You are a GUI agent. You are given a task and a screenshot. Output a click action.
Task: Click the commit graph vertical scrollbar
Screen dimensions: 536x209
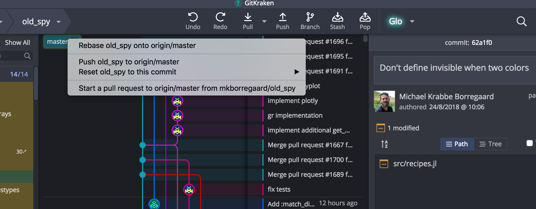pos(365,39)
